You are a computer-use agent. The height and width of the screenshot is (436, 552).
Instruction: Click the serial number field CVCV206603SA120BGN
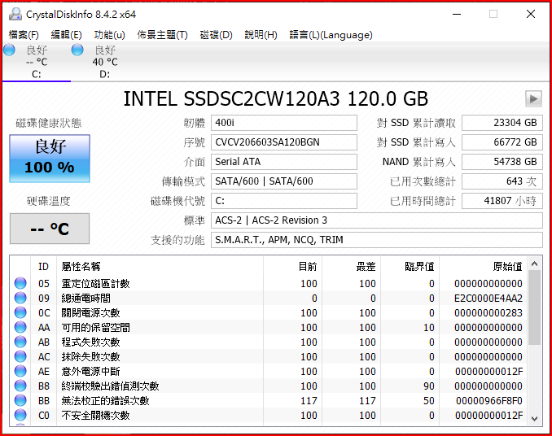284,142
